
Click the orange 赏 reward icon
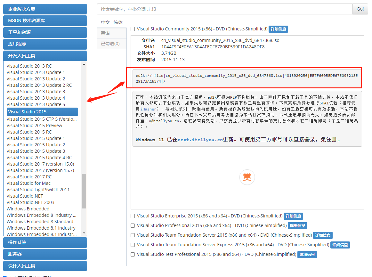pos(247,177)
